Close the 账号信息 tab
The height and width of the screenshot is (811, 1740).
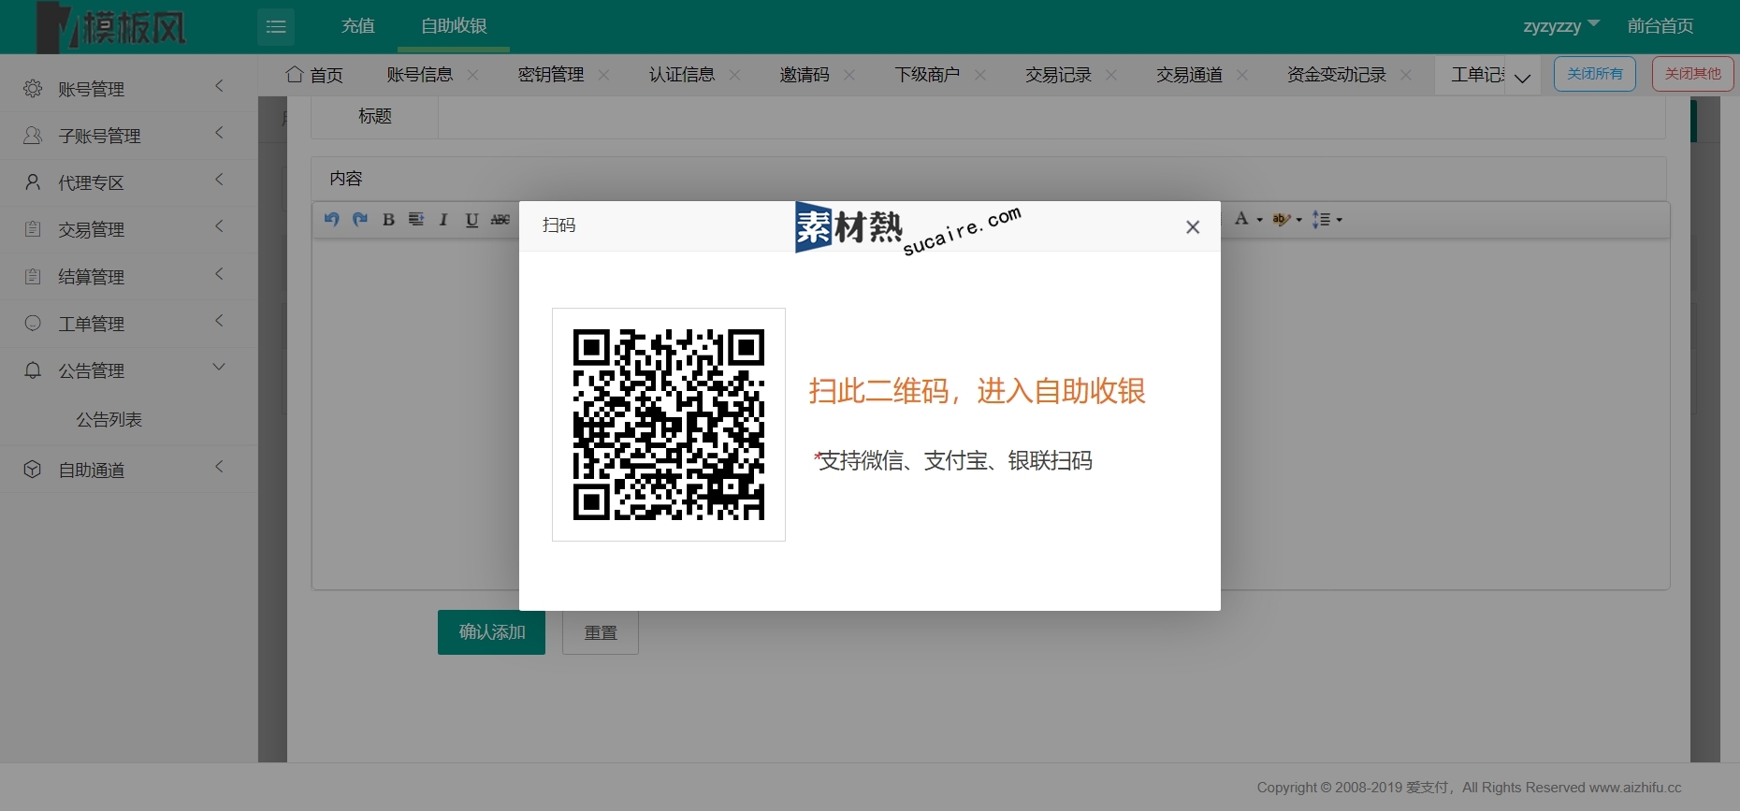coord(473,75)
